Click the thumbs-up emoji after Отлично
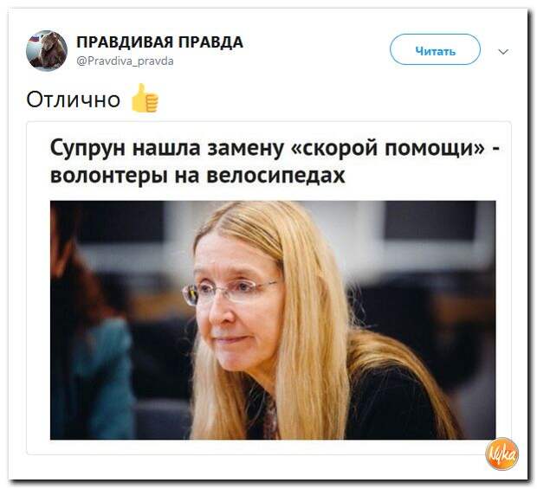Screen dimensions: 537x489 [x=145, y=98]
